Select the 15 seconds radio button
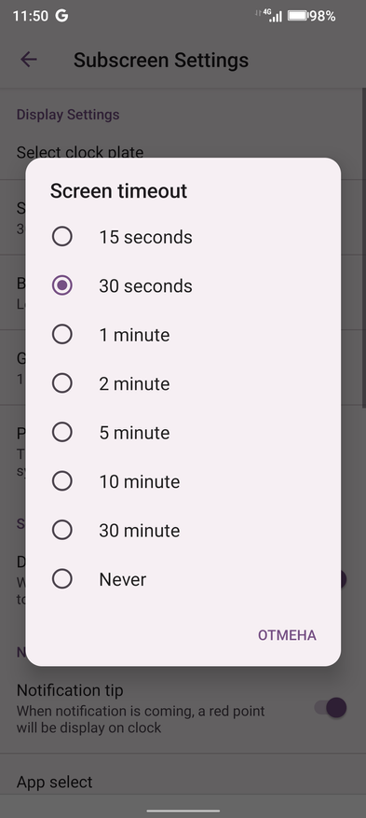 pos(62,237)
